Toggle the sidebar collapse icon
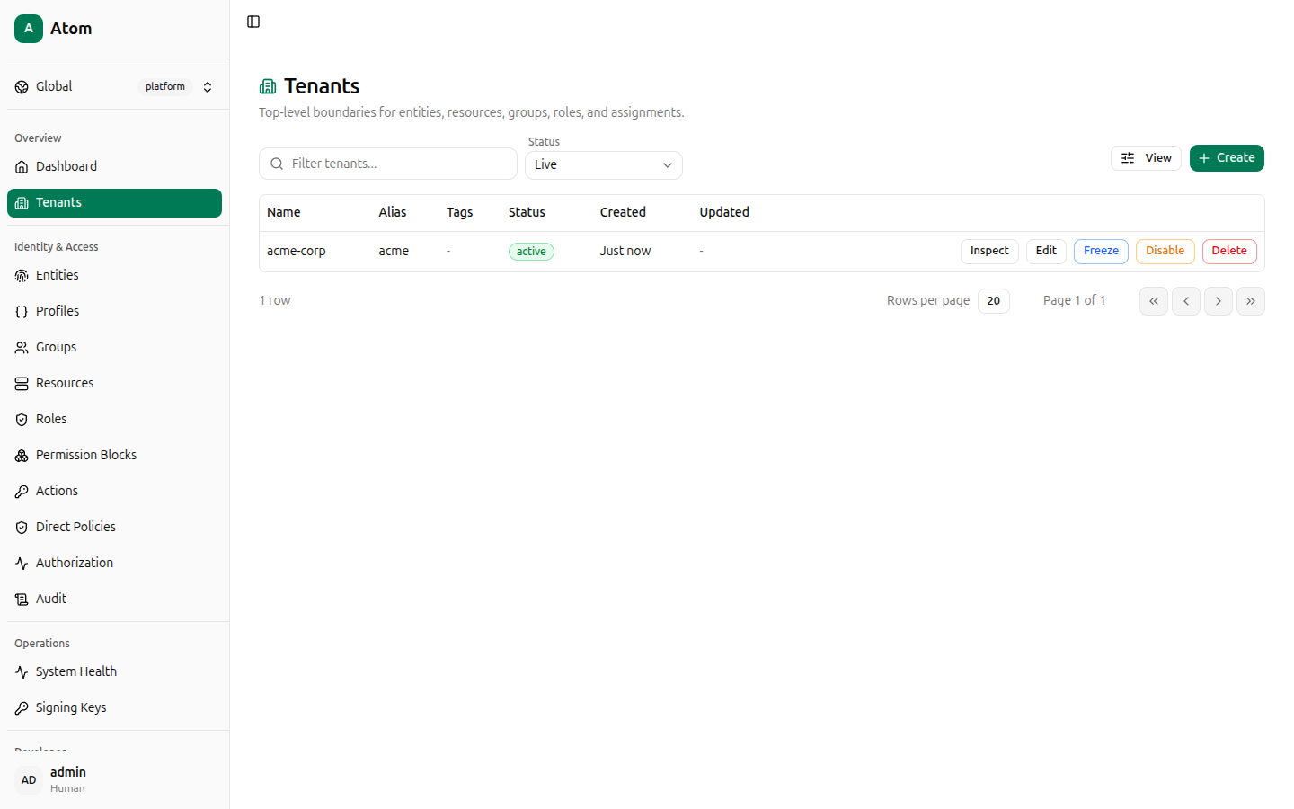This screenshot has width=1294, height=809. pos(253,22)
